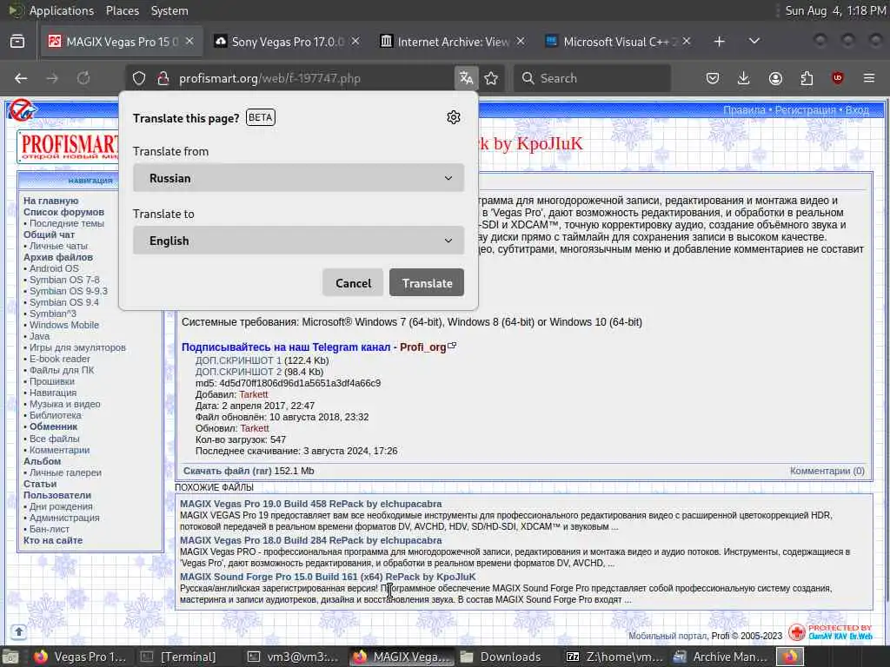Image resolution: width=890 pixels, height=667 pixels.
Task: Open translation settings gear
Action: click(453, 117)
